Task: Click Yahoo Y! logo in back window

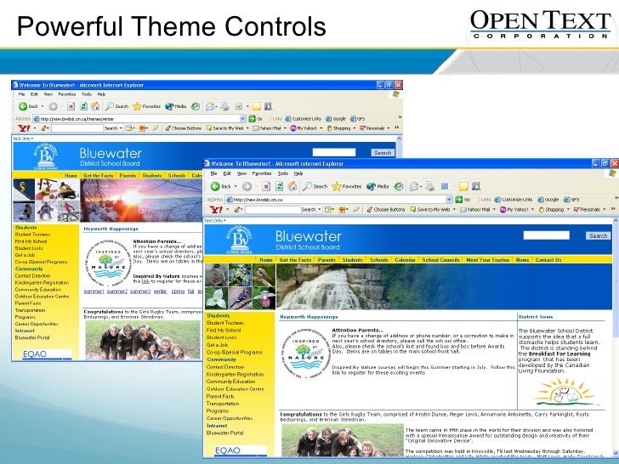Action: tap(24, 128)
